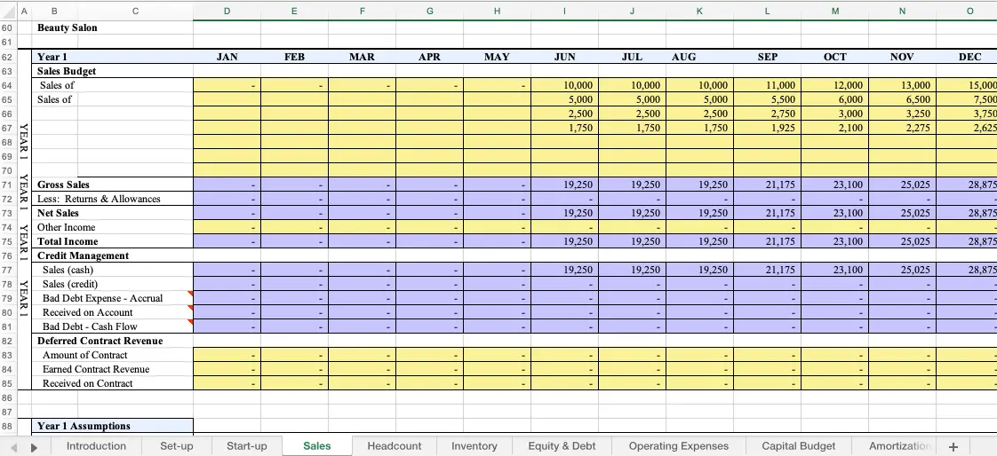This screenshot has width=997, height=456.
Task: Click comment marker on Received on Account row
Action: tap(190, 308)
